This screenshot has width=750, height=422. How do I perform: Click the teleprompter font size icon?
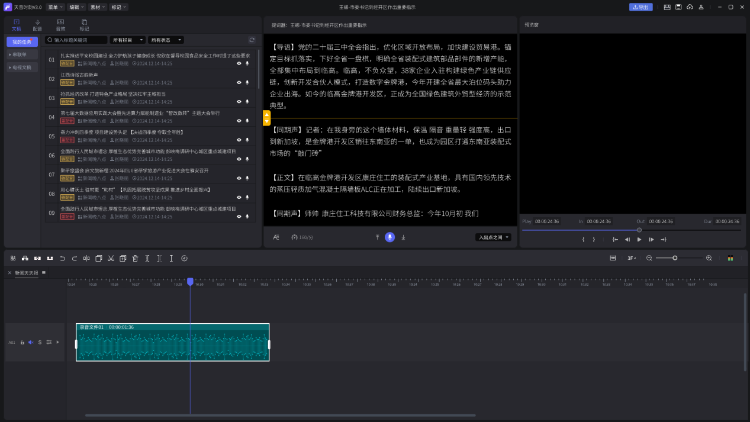276,237
